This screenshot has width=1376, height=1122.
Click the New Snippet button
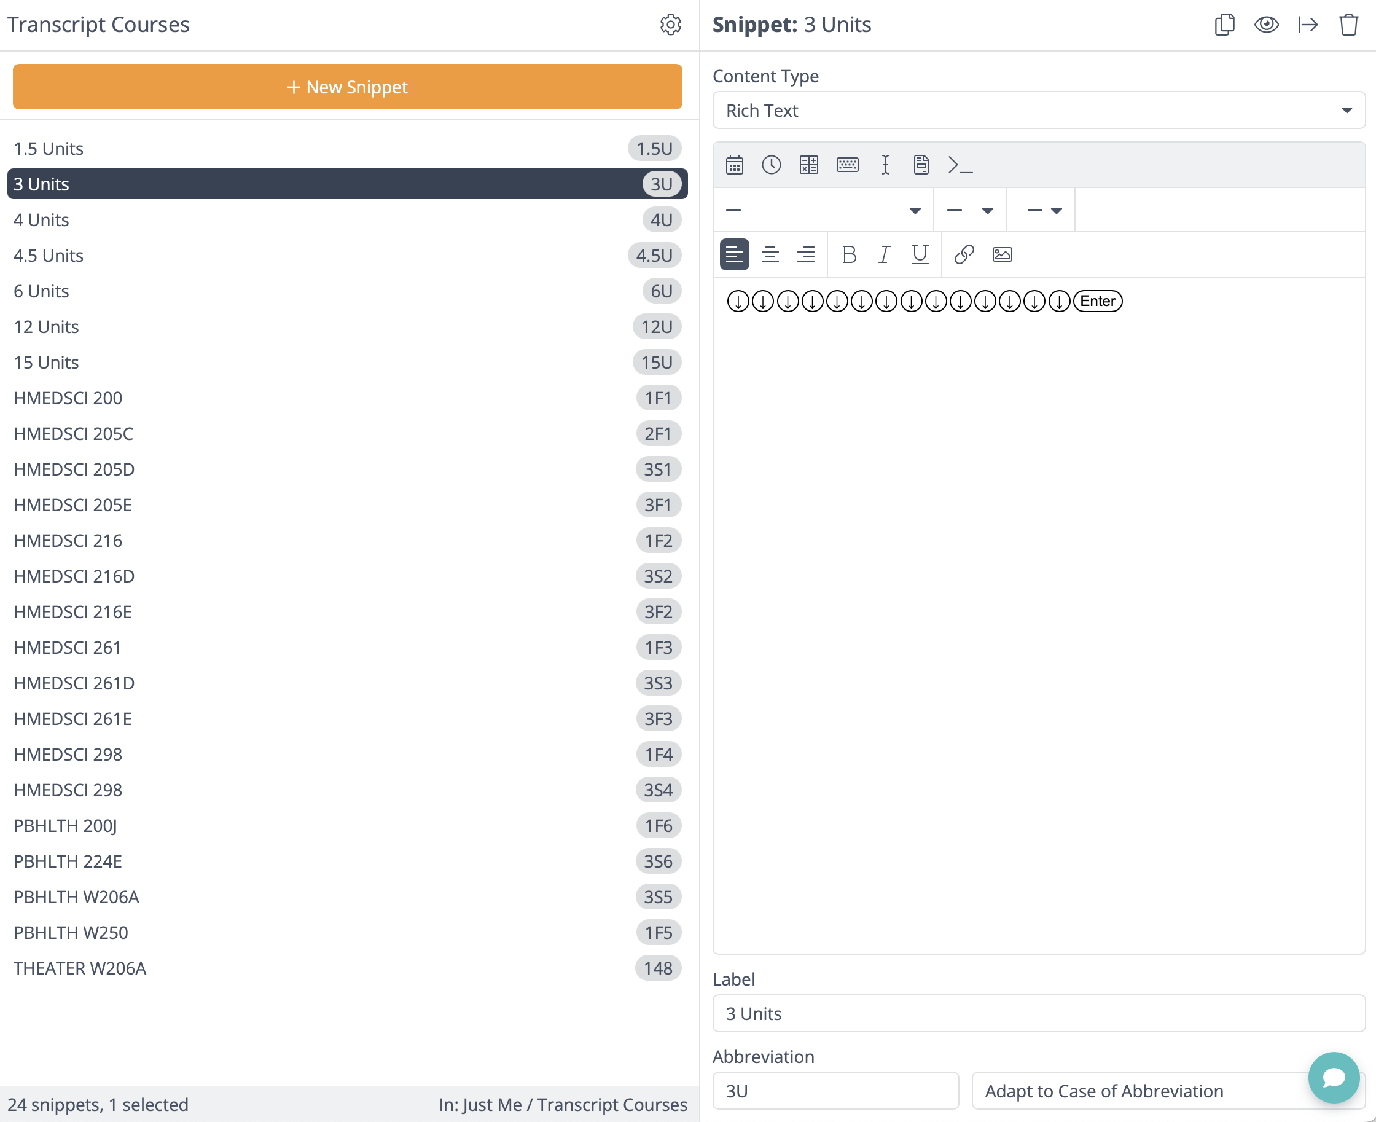click(x=347, y=87)
